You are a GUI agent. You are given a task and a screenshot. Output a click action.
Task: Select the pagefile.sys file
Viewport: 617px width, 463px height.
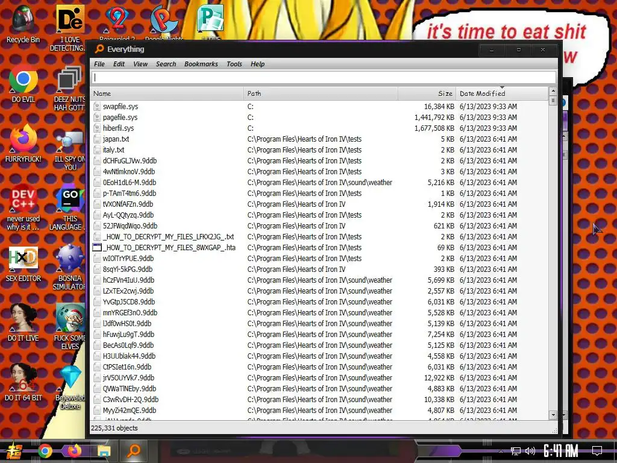coord(120,118)
